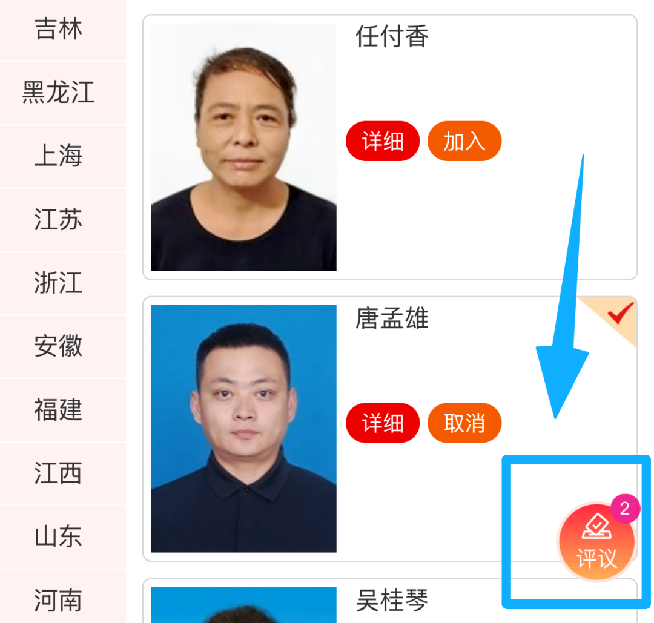Tap the pink badge showing 2
654x623 pixels.
pos(625,509)
